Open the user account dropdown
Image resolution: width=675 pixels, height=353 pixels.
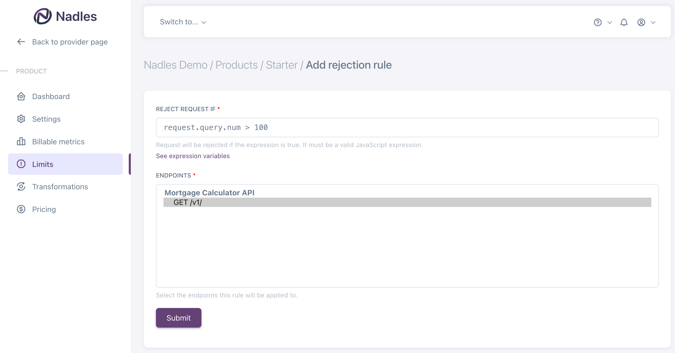tap(646, 22)
